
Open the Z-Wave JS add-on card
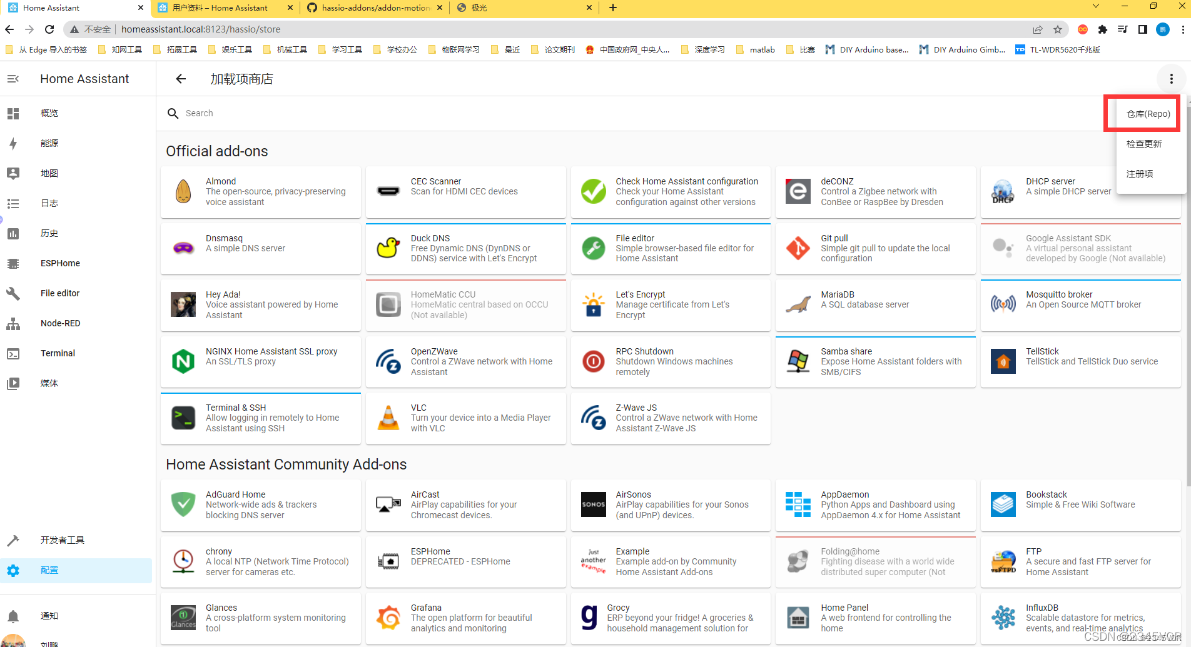[x=671, y=418]
